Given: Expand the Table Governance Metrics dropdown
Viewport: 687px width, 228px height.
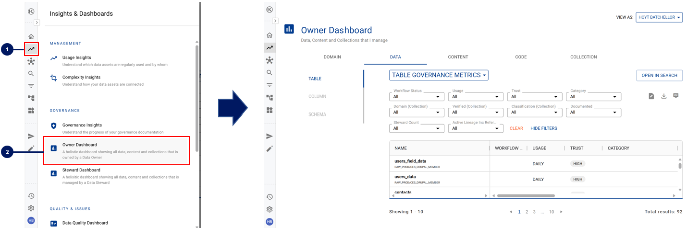Looking at the screenshot, I should (x=439, y=75).
